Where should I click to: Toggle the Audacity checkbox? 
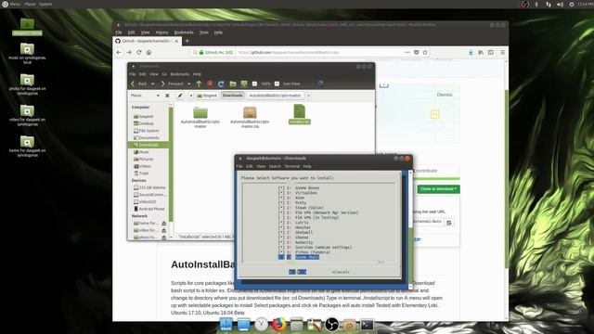click(x=281, y=242)
